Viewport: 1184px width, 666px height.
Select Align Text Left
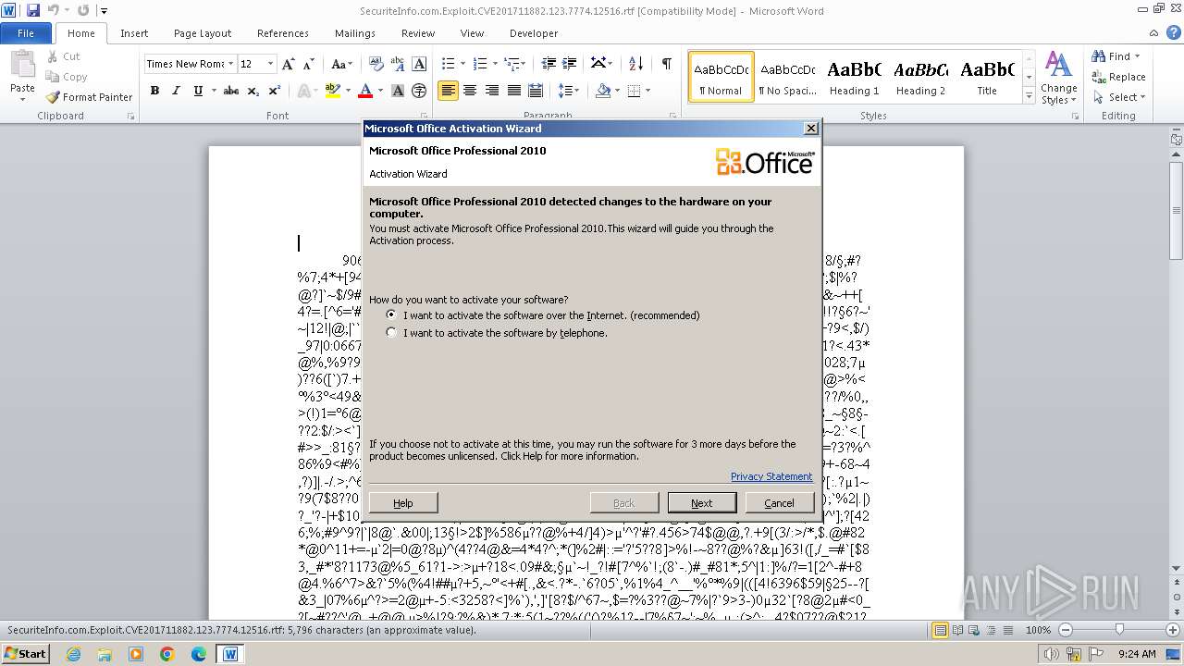coord(448,91)
